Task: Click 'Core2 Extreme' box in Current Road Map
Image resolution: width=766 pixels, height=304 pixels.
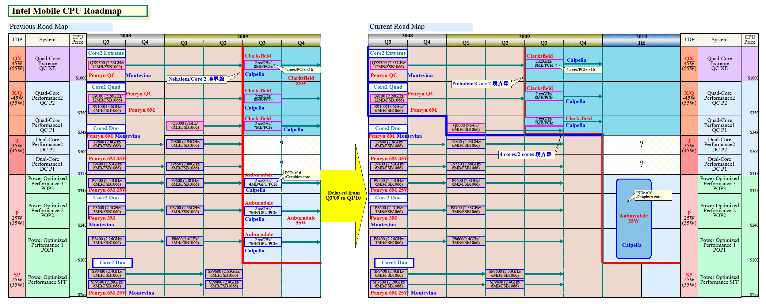Action: tap(388, 53)
